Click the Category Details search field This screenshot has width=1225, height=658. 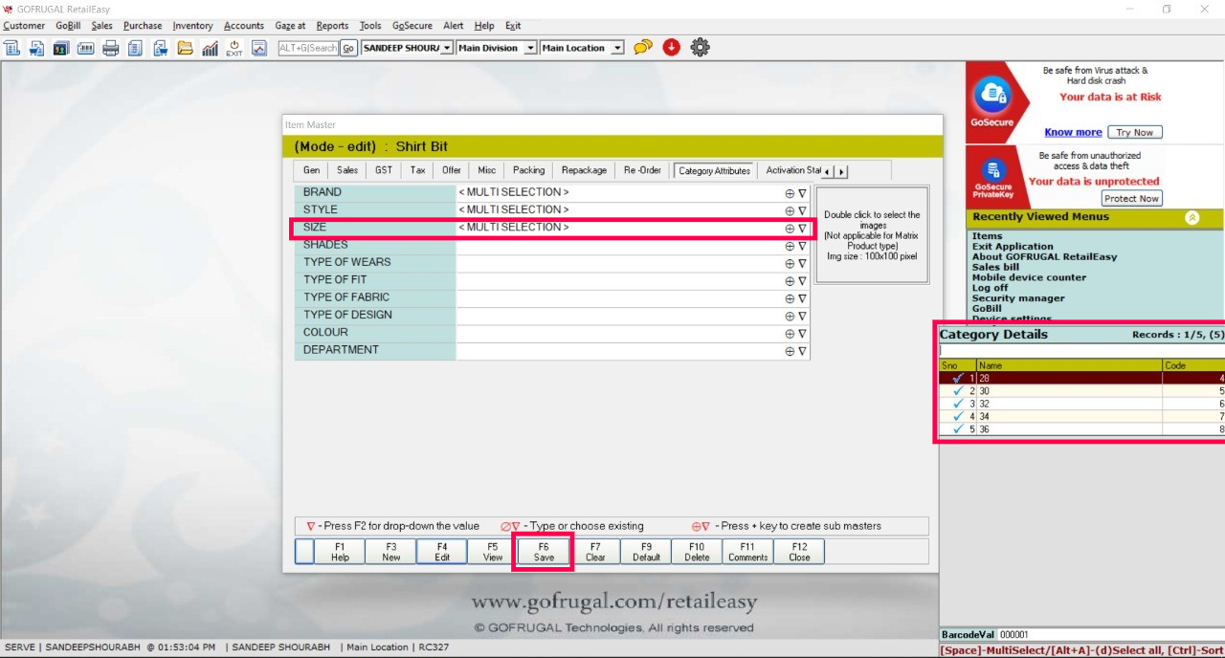tap(1081, 351)
